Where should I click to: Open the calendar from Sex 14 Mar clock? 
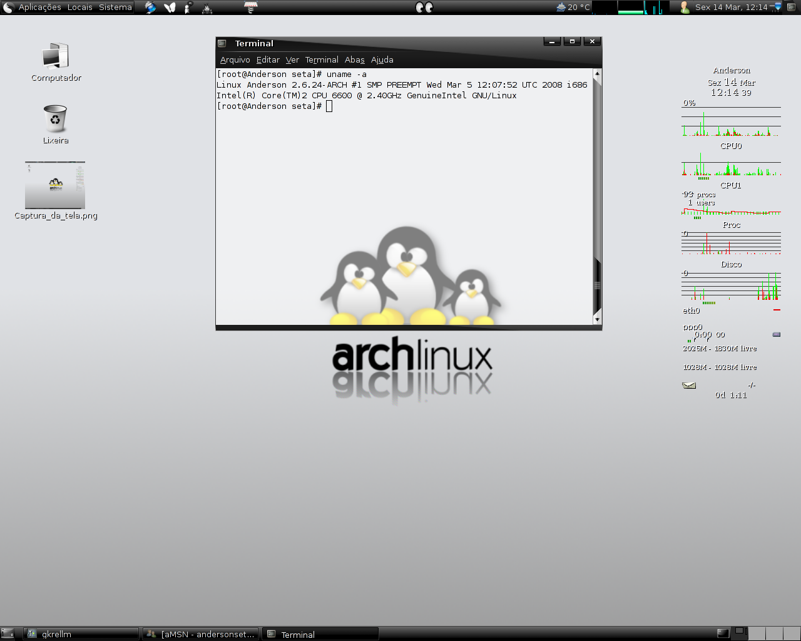pos(731,8)
